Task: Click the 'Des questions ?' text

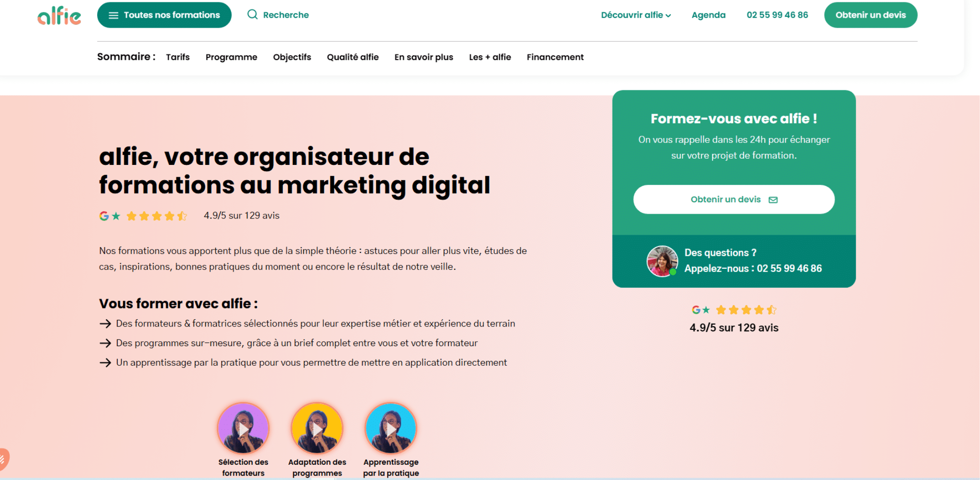Action: [720, 252]
